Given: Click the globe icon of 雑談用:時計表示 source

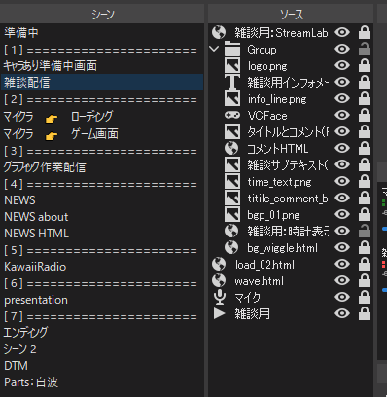Looking at the screenshot, I should point(231,231).
